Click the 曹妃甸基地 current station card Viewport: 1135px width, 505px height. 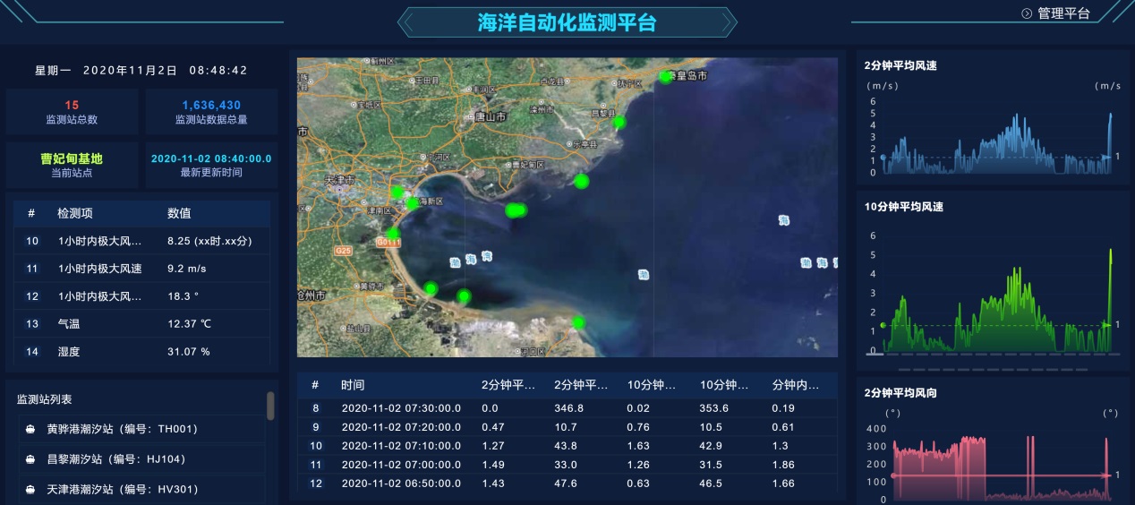pos(72,165)
